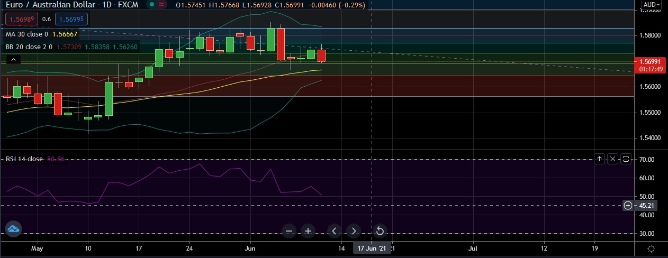Maximize the RSI pane
This screenshot has width=668, height=258.
(626, 159)
